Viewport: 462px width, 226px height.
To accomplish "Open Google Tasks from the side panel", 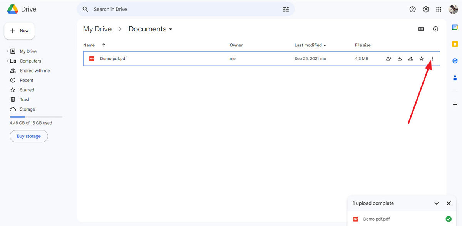I will [x=455, y=61].
